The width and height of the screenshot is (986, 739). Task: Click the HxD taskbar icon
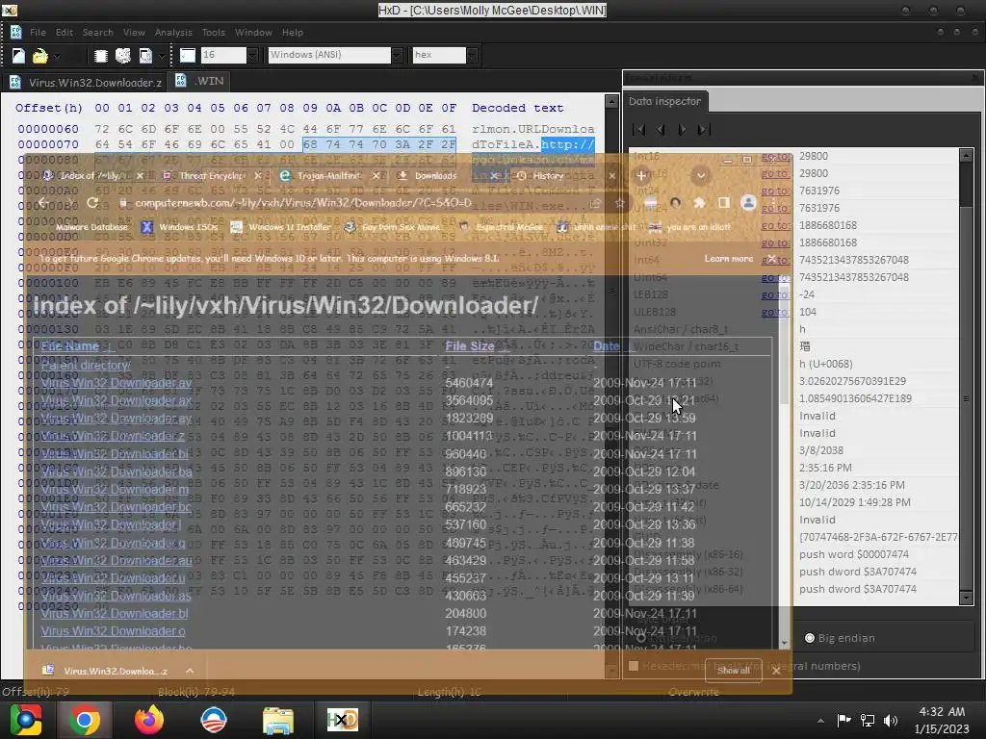pos(343,720)
